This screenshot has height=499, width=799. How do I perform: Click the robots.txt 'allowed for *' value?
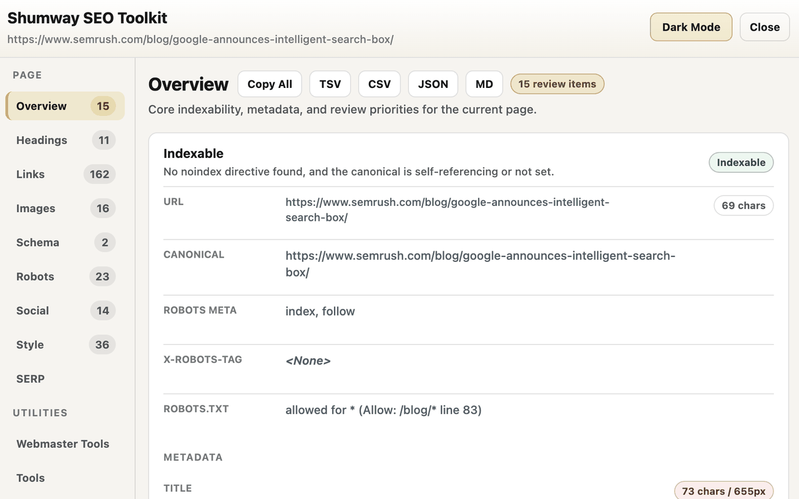383,410
